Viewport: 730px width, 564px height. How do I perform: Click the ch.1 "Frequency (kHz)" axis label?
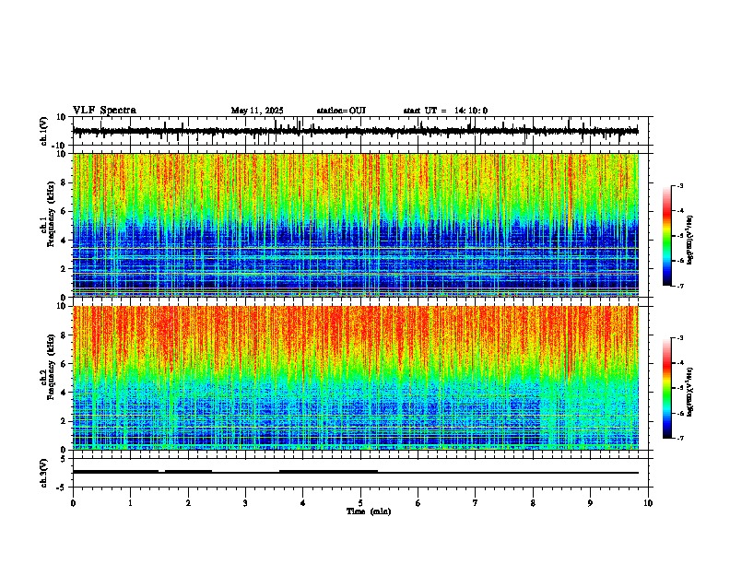tap(51, 215)
